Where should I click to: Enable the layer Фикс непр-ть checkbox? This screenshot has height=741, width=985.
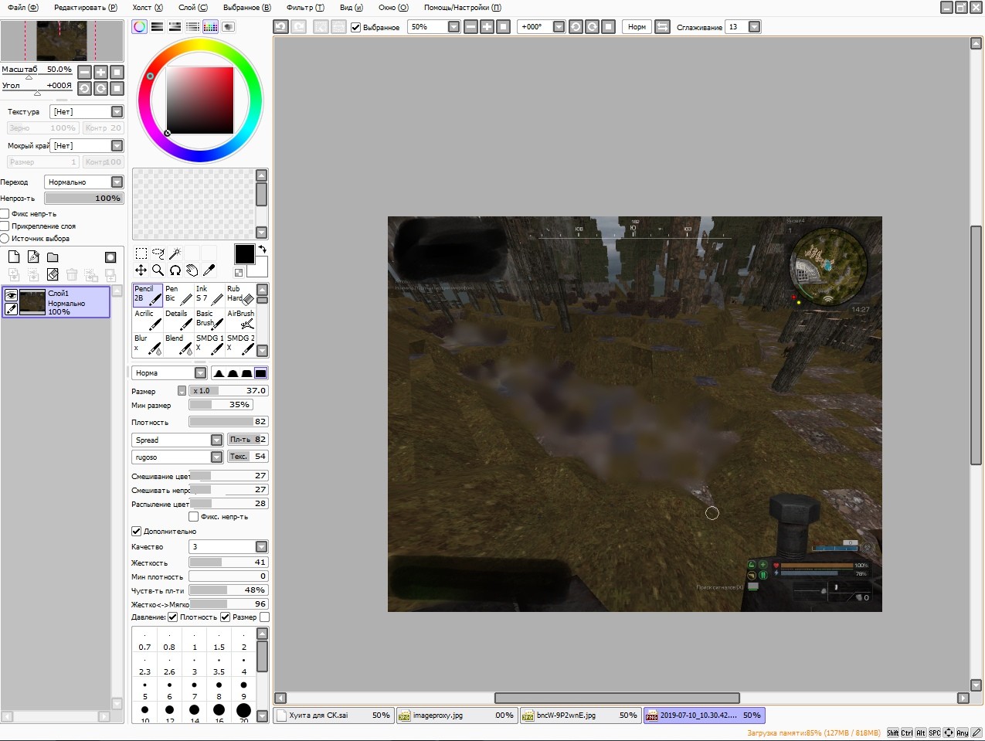[5, 214]
